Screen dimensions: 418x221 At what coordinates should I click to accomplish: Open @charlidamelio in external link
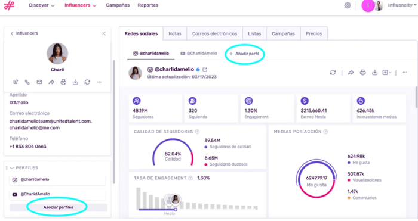click(205, 70)
